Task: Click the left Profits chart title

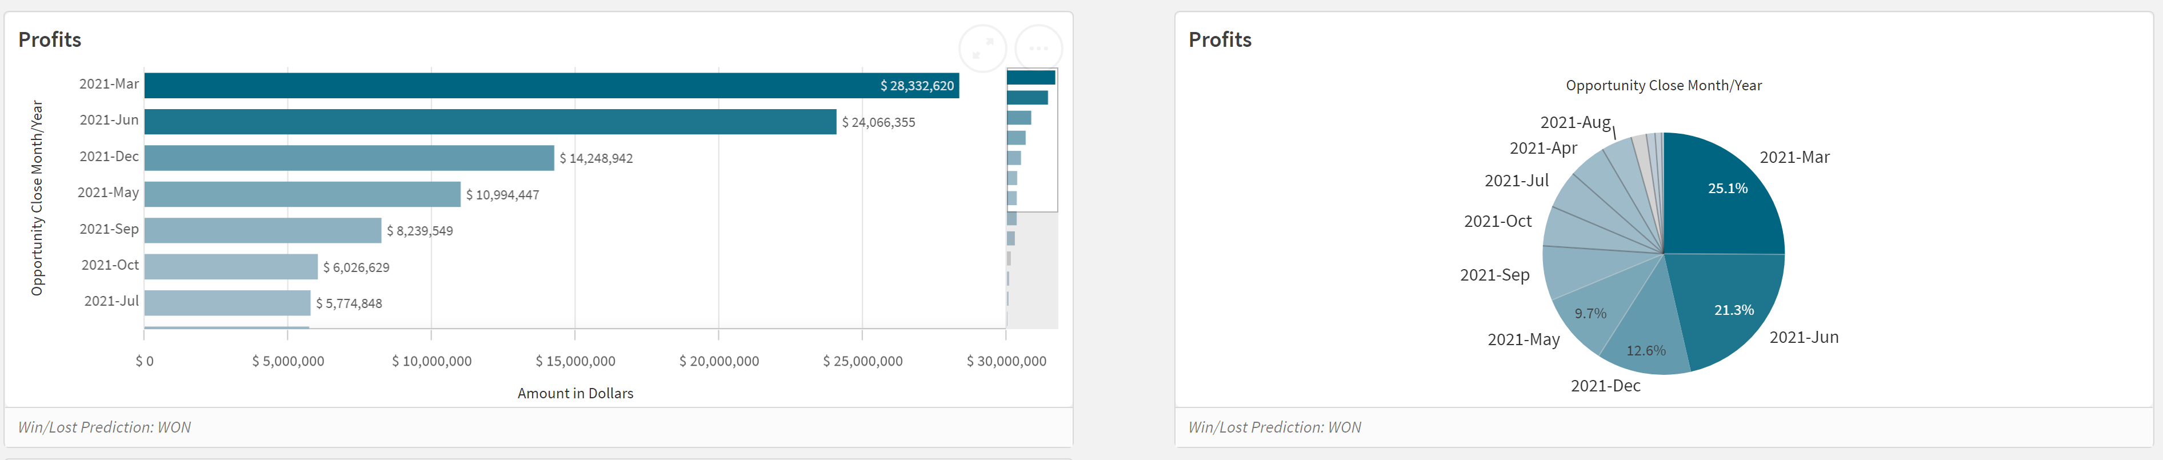Action: click(x=50, y=39)
